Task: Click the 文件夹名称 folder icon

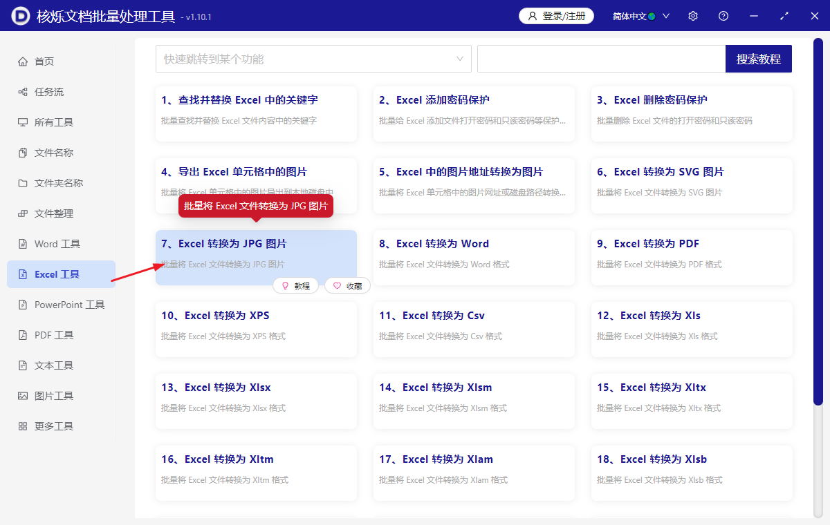Action: click(x=23, y=183)
